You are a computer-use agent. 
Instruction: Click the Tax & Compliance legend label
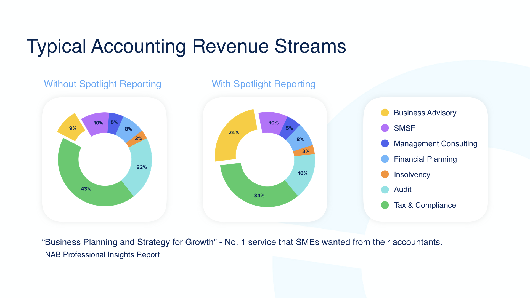425,205
